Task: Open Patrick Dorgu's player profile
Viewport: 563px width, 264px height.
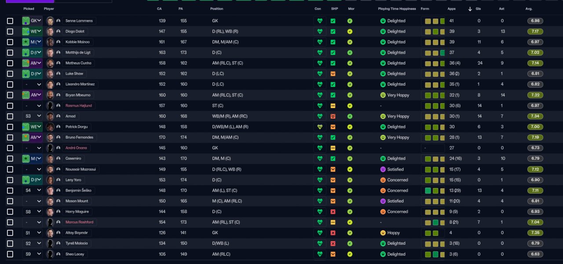Action: point(77,127)
